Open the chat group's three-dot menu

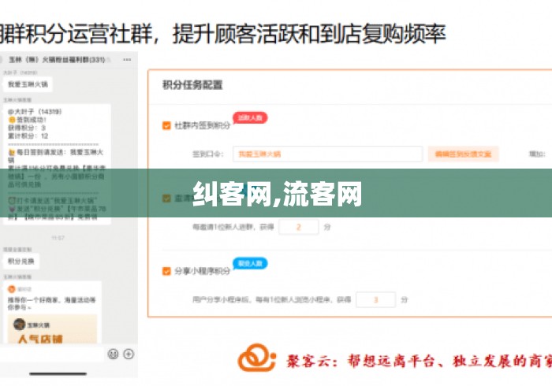coord(127,60)
